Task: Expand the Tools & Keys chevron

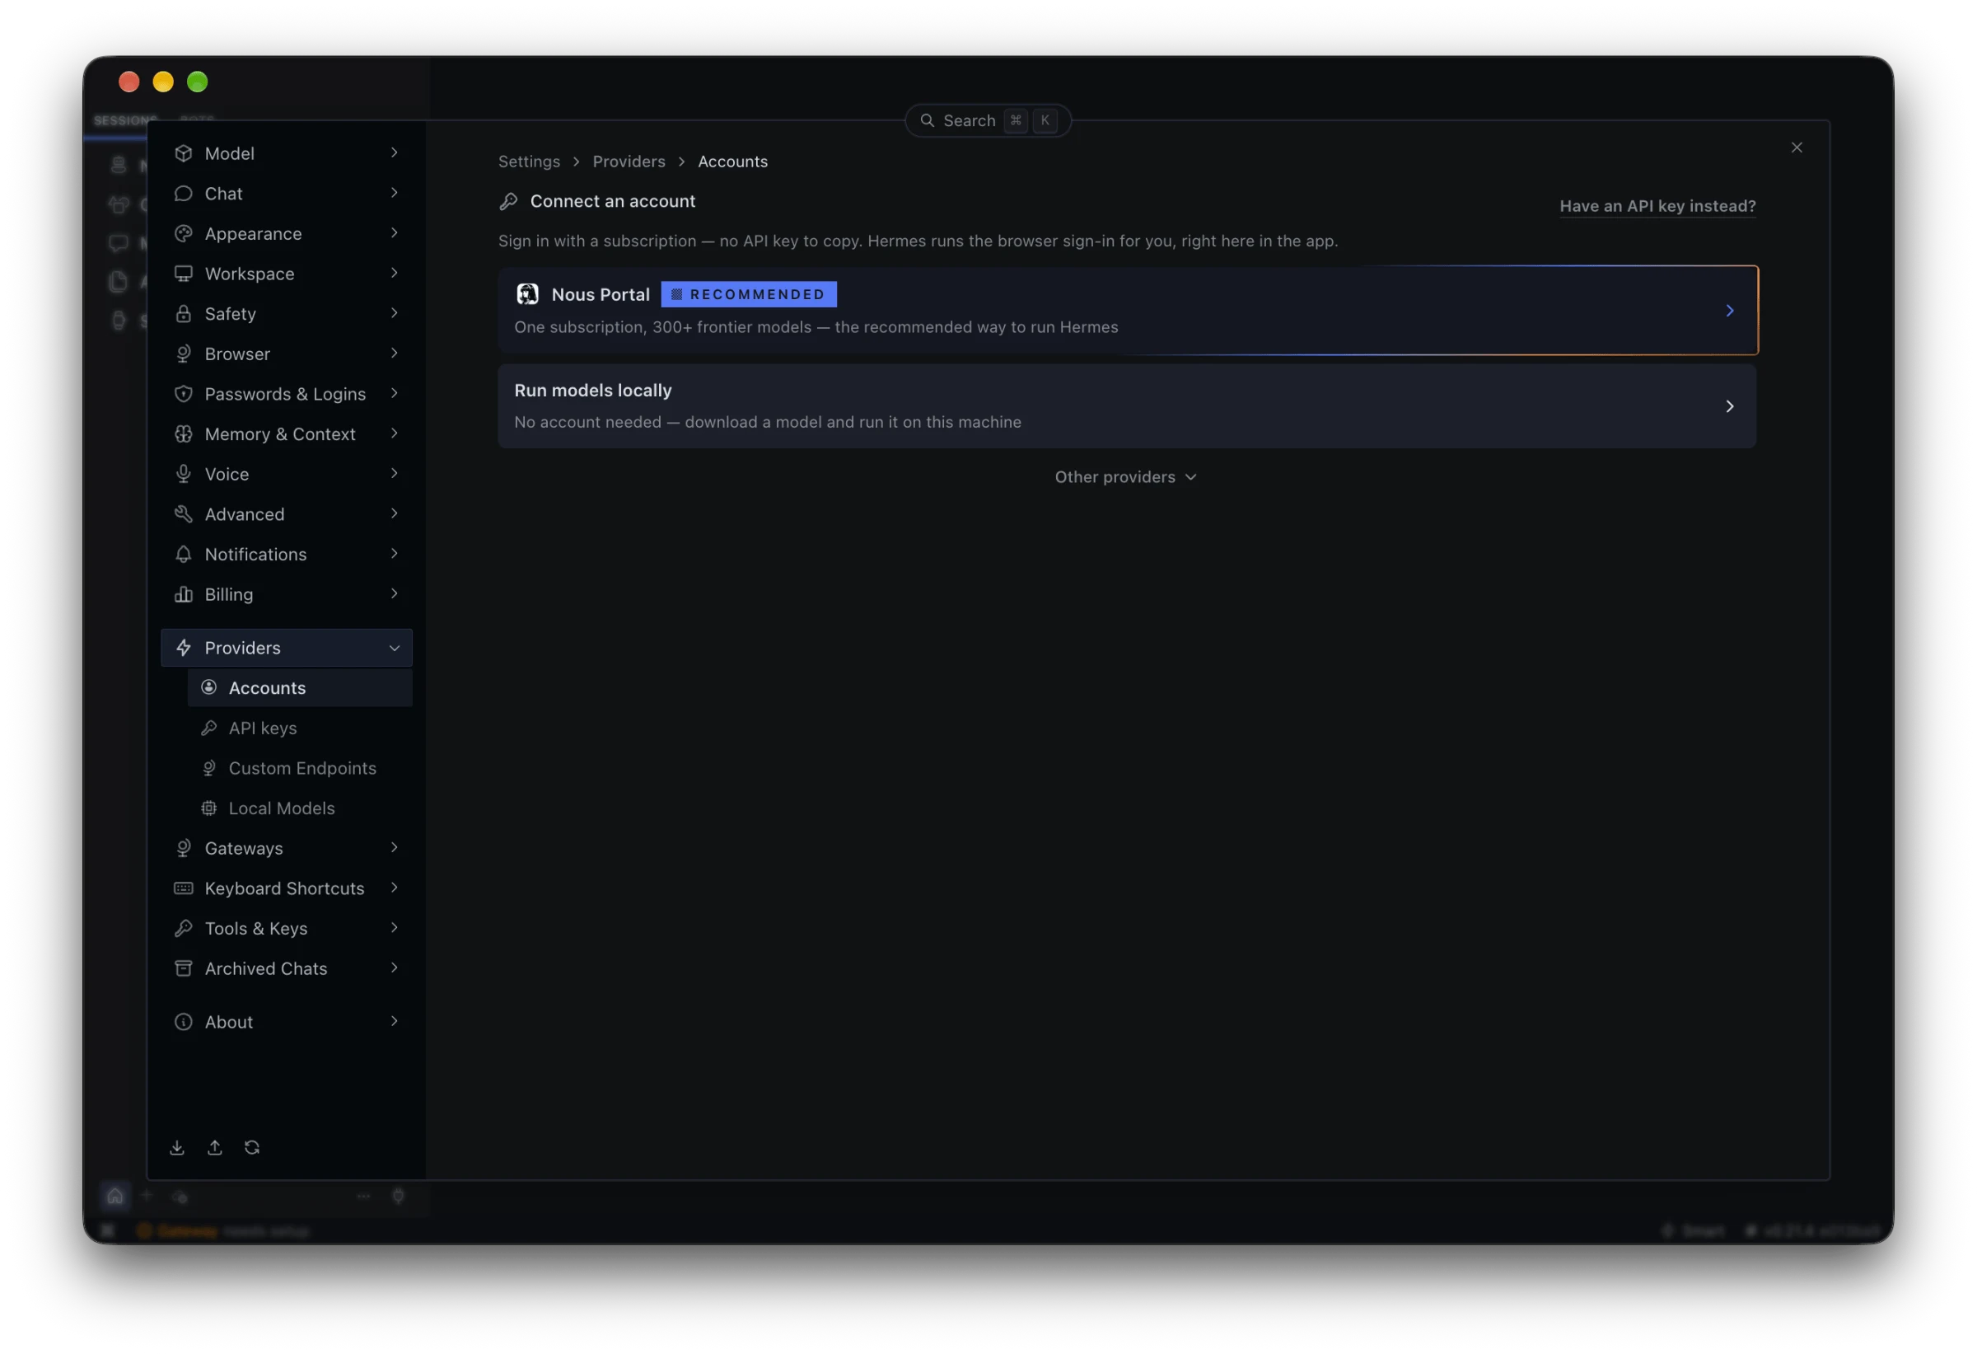Action: 394,928
